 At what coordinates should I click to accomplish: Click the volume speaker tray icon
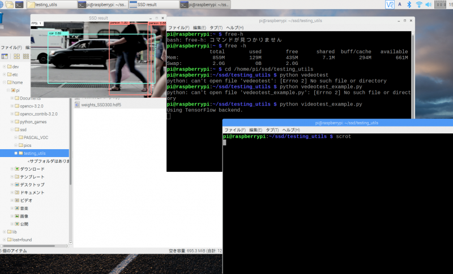click(x=429, y=5)
